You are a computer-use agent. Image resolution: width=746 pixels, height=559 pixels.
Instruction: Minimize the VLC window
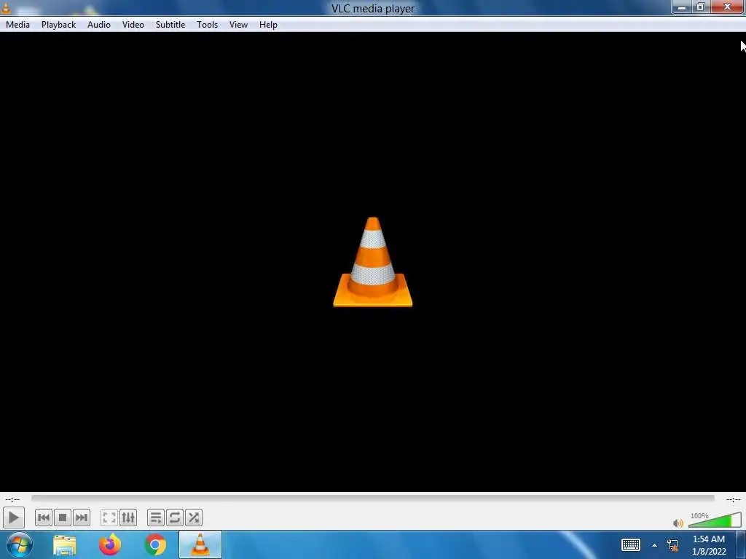click(x=681, y=7)
